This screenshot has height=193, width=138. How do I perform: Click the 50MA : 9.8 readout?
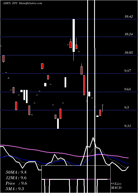point(16,172)
